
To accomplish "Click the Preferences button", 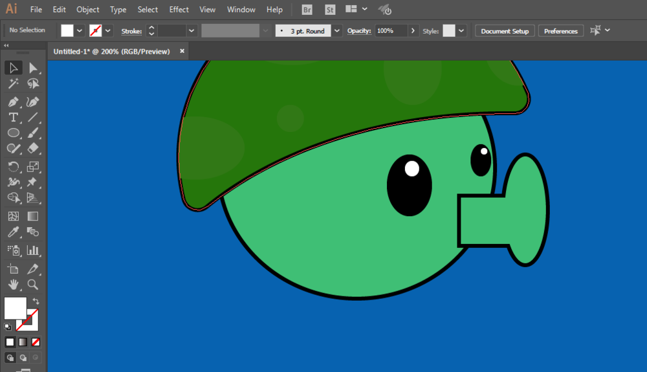I will point(561,31).
